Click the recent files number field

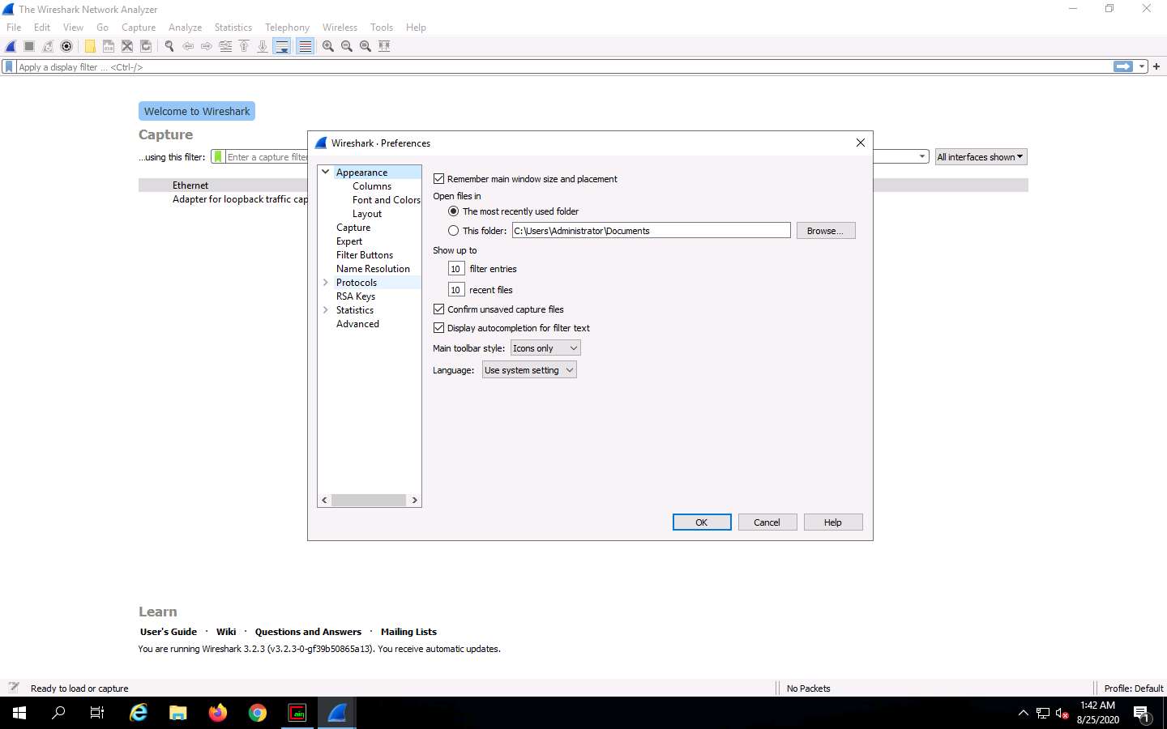[456, 290]
